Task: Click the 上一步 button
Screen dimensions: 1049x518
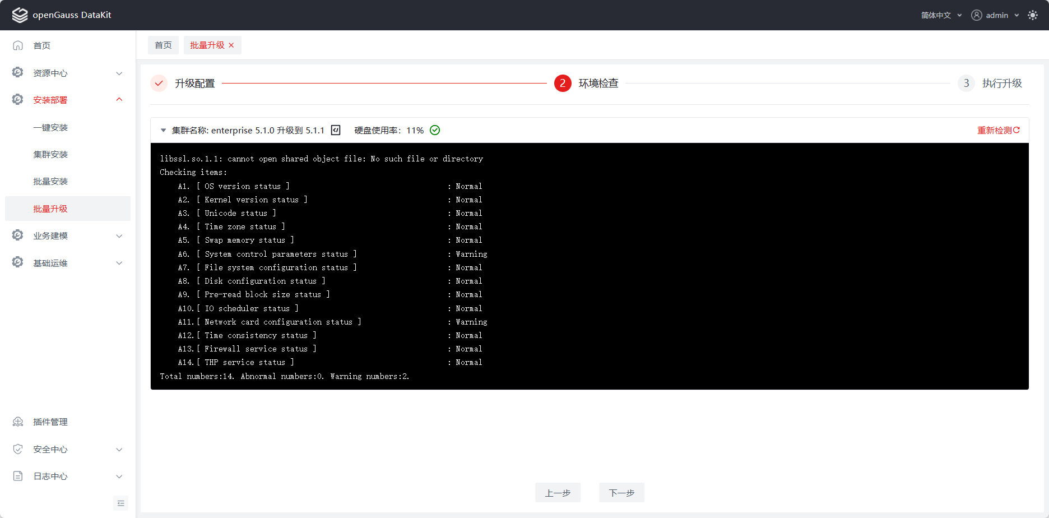Action: pos(558,493)
